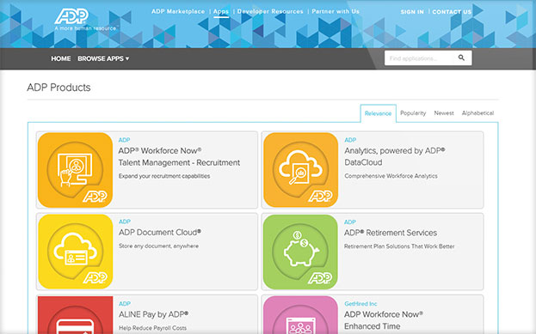Viewport: 536px width, 334px height.
Task: Select Apps in the top navigation
Action: pos(221,11)
